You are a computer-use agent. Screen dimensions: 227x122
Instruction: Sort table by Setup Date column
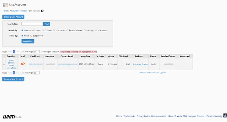[x=85, y=56]
